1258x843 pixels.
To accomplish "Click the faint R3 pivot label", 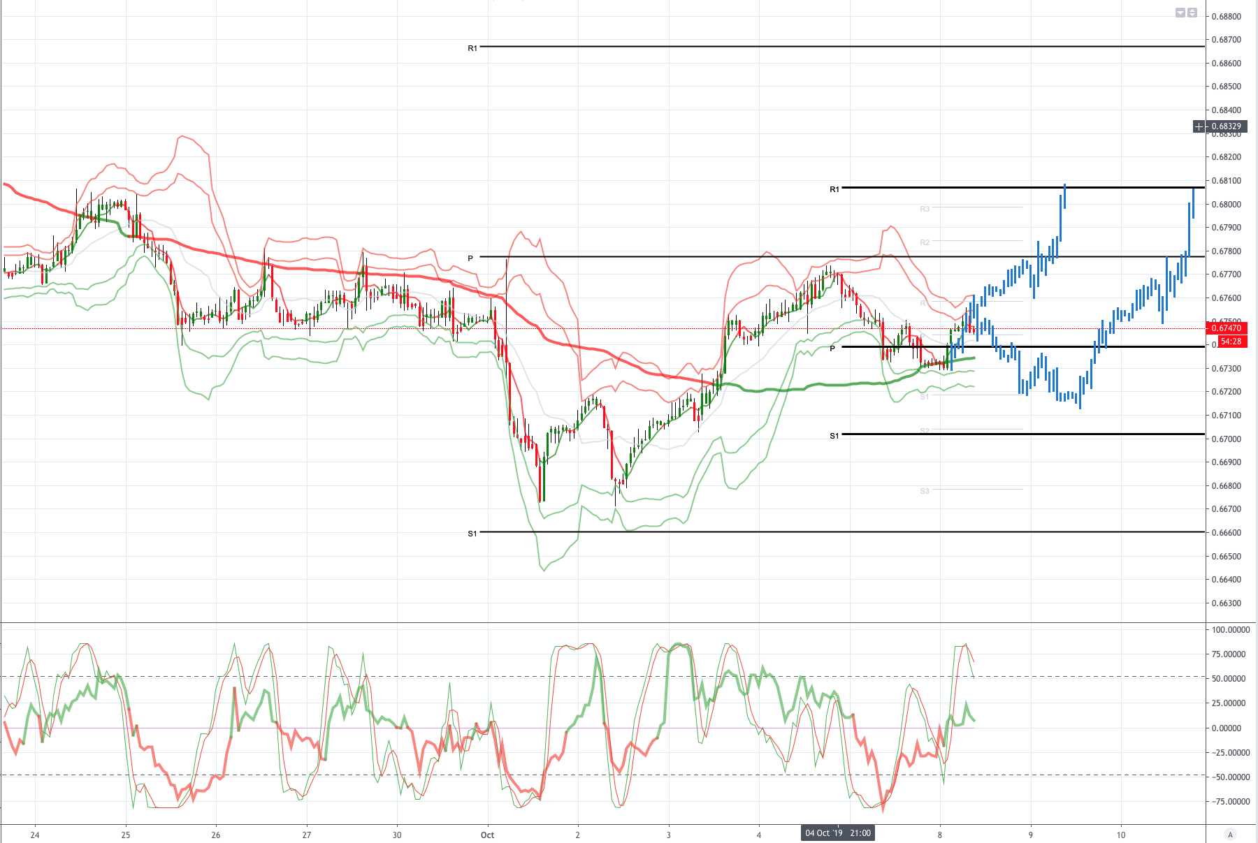I will (x=925, y=209).
